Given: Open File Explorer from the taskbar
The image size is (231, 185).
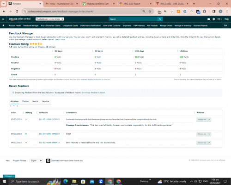Looking at the screenshot, I should pos(74,181).
